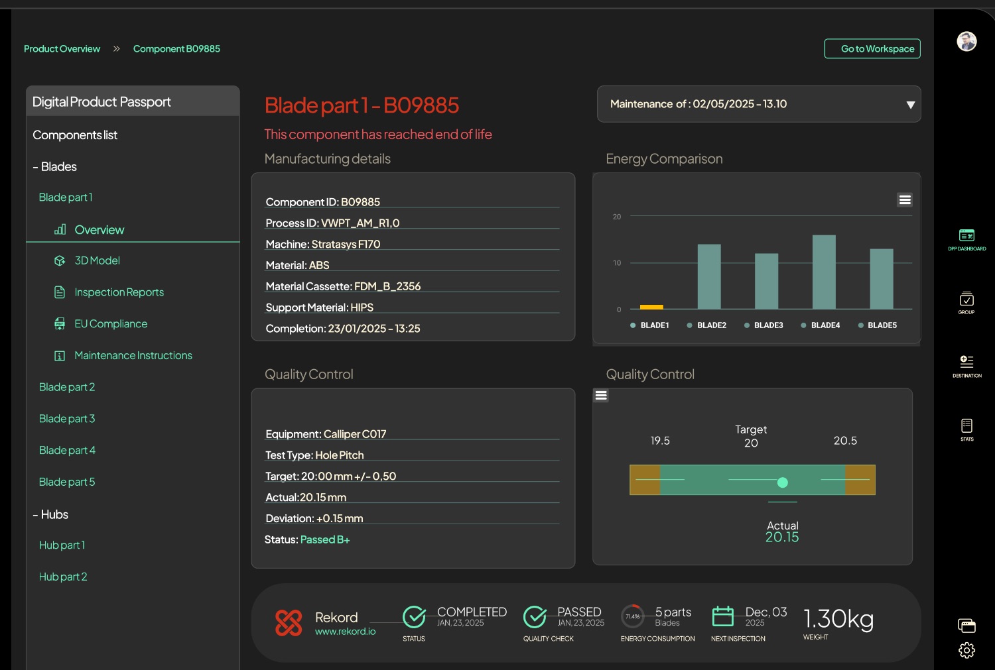
Task: Toggle BLADE5 series in chart legend
Action: click(x=878, y=325)
